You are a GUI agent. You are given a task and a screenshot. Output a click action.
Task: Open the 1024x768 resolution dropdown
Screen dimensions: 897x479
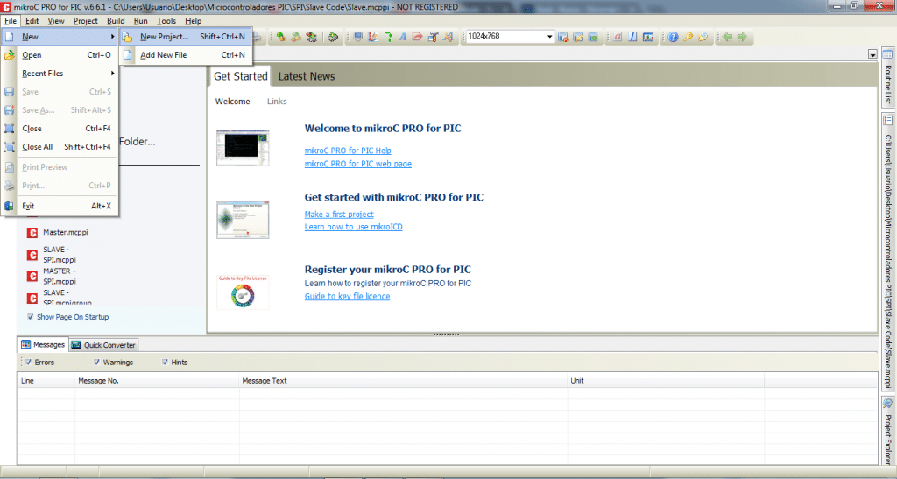click(x=550, y=38)
